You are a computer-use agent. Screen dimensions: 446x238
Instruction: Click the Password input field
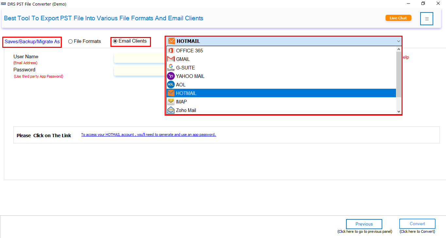pos(140,71)
